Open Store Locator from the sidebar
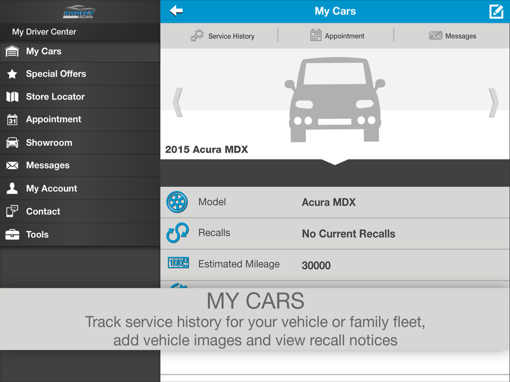Image resolution: width=510 pixels, height=382 pixels. [x=80, y=97]
